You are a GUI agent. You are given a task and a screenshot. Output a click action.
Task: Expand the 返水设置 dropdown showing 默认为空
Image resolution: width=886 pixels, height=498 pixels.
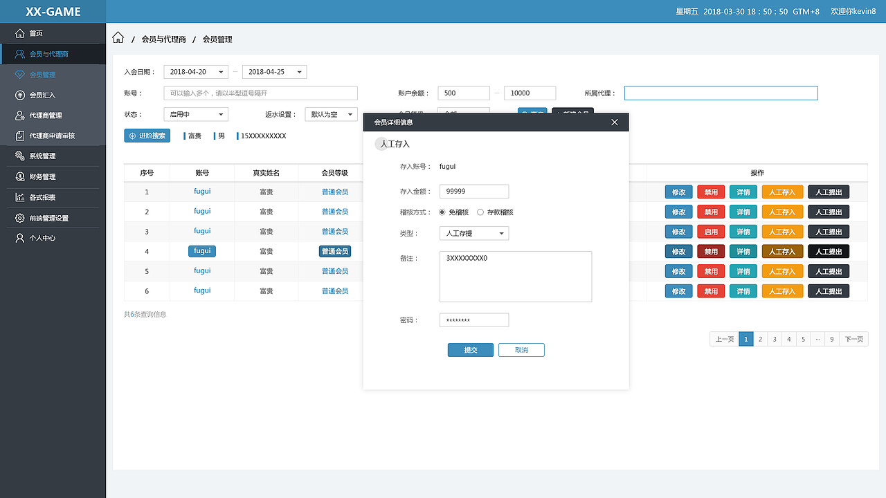(331, 114)
